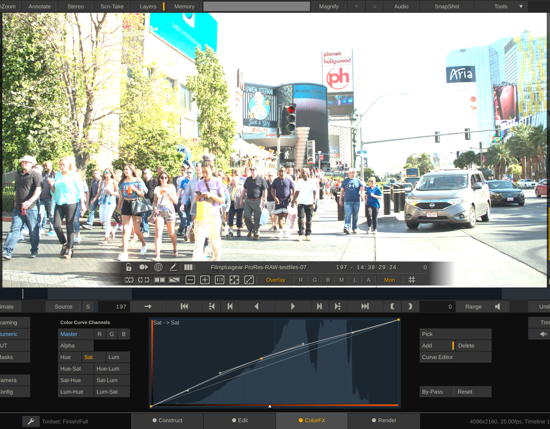Screen dimensions: 550x429
Task: Click the fit-to-view arrows icon
Action: 234,280
